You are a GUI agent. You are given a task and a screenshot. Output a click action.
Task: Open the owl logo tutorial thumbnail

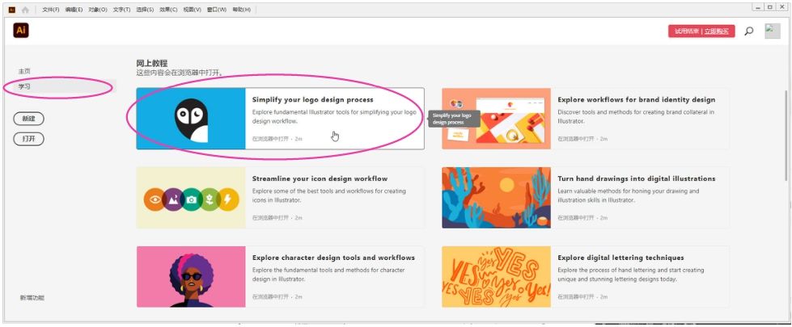pyautogui.click(x=191, y=119)
